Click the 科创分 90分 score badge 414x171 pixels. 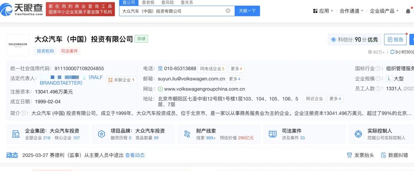click(x=354, y=39)
